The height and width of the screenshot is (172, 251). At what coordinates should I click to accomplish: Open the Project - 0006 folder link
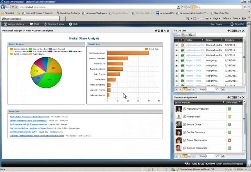(x=194, y=66)
